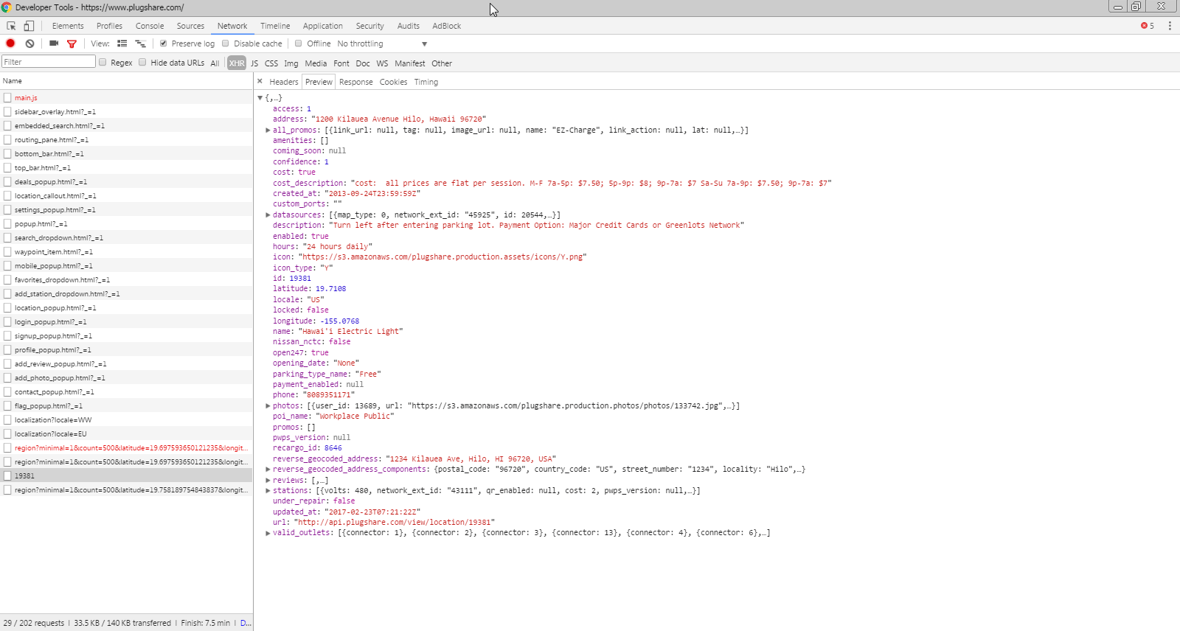Show the Headers tab of request
Image resolution: width=1180 pixels, height=631 pixels.
(284, 82)
